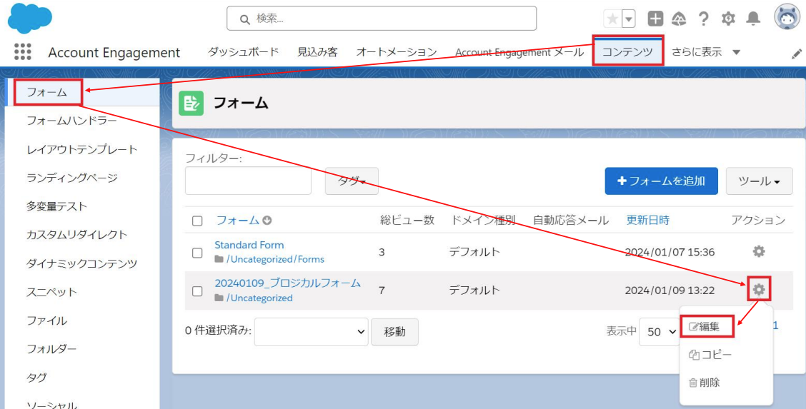Image resolution: width=806 pixels, height=409 pixels.
Task: Open the 表示中 50 page size dropdown
Action: point(660,332)
